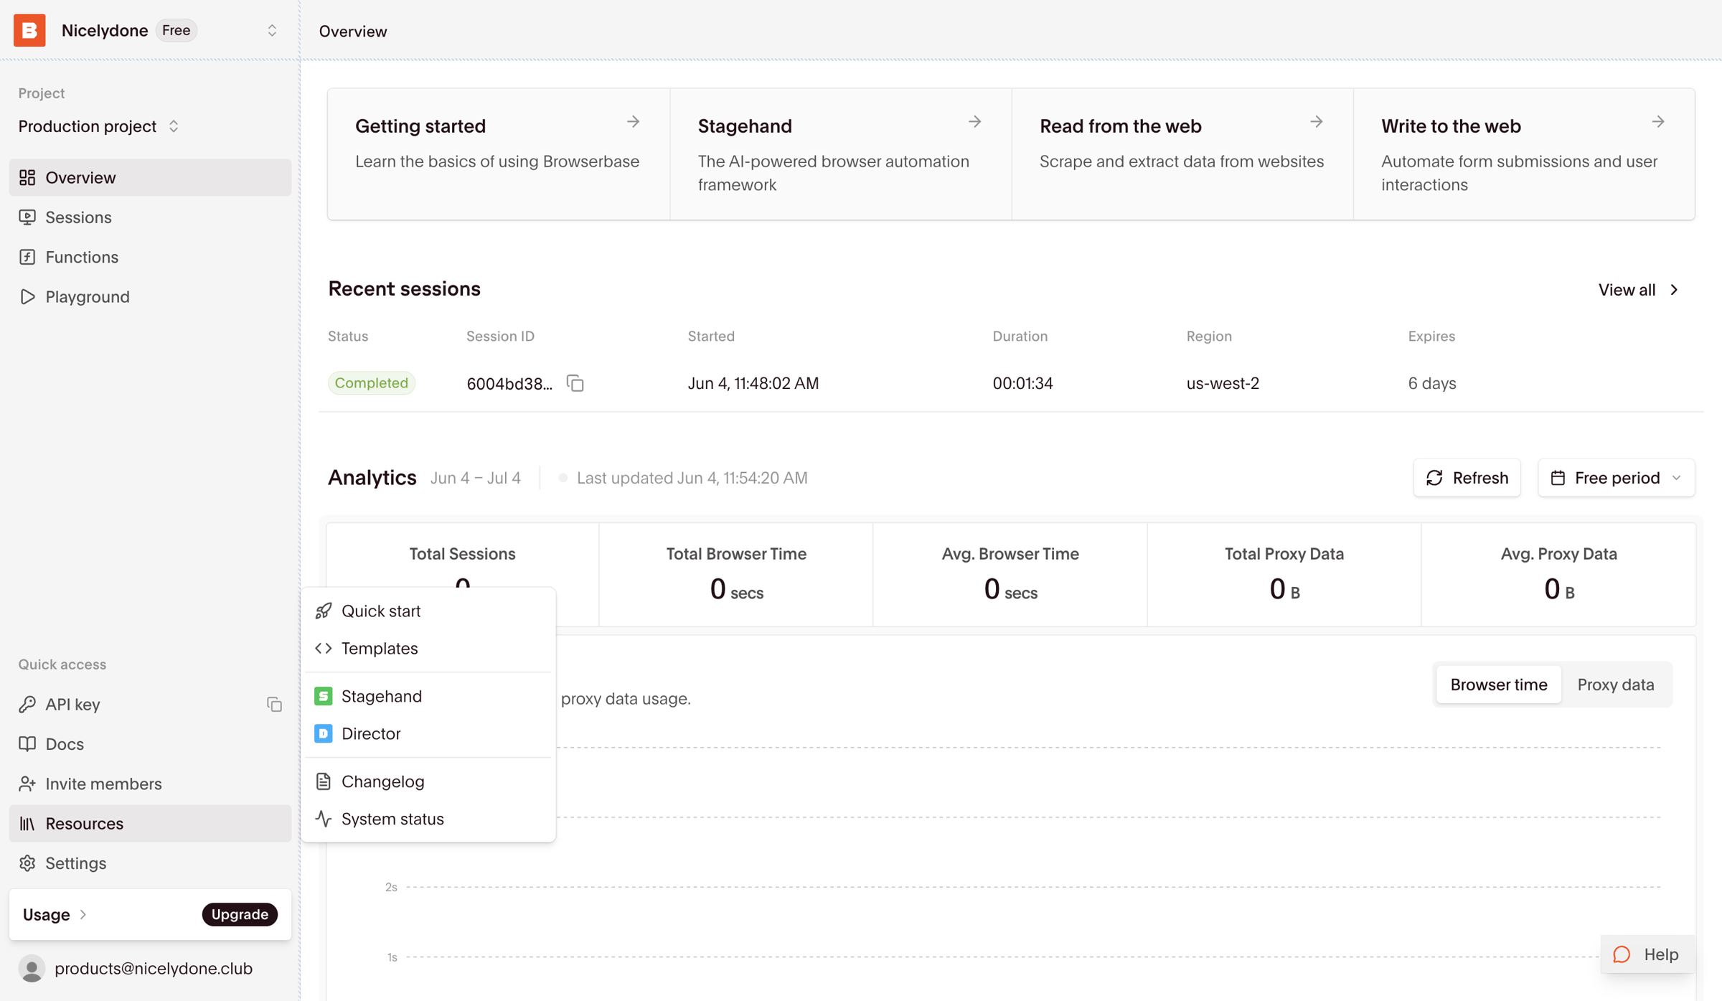Click the Templates code brackets icon

point(324,648)
